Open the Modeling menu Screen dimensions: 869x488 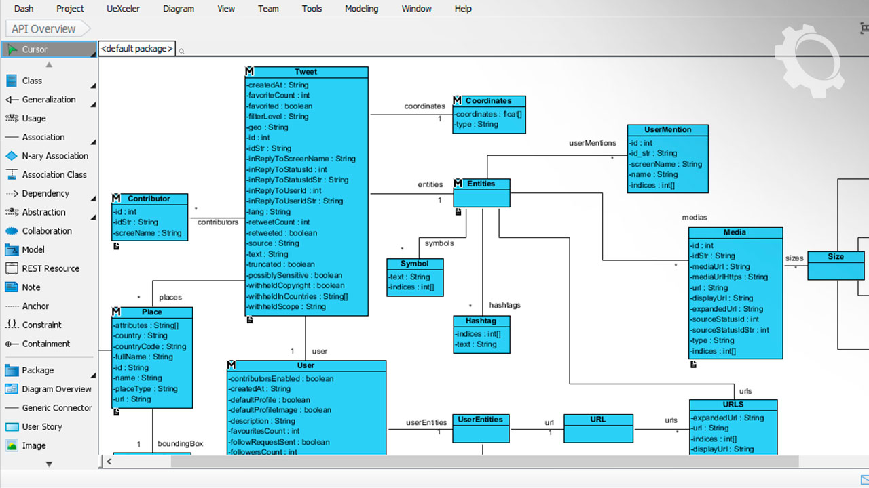[x=361, y=9]
